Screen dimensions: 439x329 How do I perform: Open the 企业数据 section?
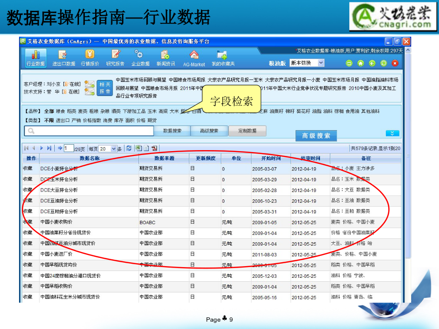pos(140,58)
